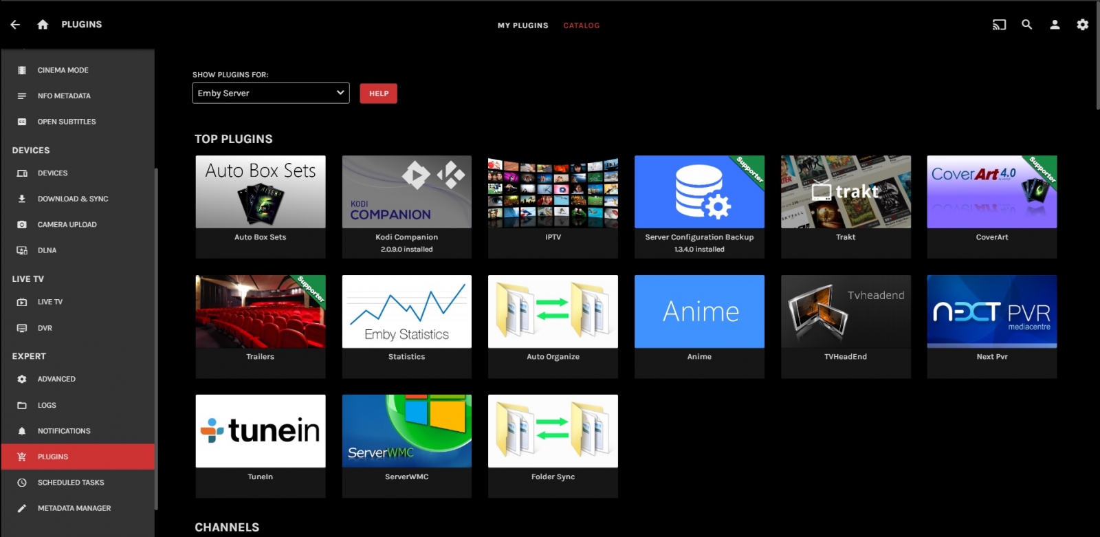Open the Folder Sync plugin card
The image size is (1100, 537).
coord(553,446)
